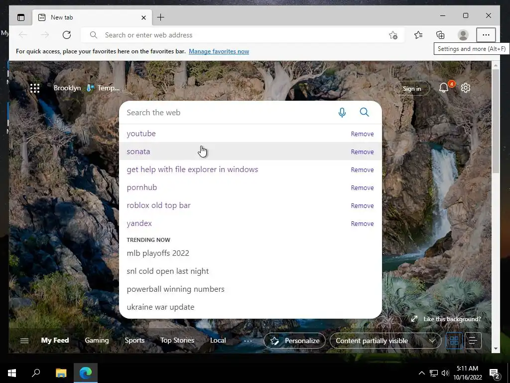The image size is (510, 383).
Task: Show hidden tray icons chevron
Action: click(x=421, y=373)
